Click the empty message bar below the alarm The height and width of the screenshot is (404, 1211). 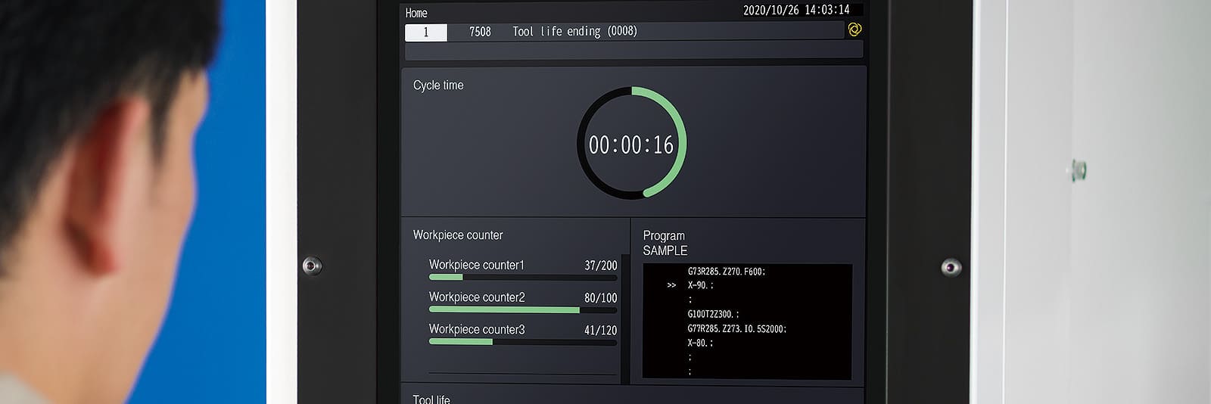tap(634, 51)
